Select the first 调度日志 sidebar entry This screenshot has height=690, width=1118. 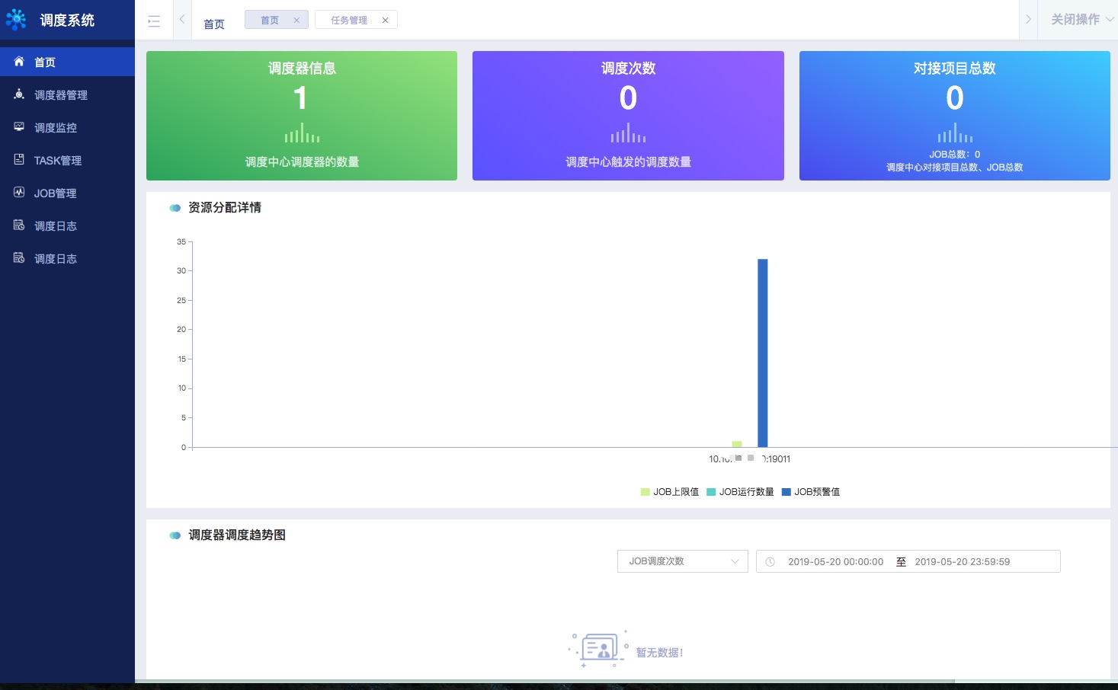pyautogui.click(x=54, y=225)
